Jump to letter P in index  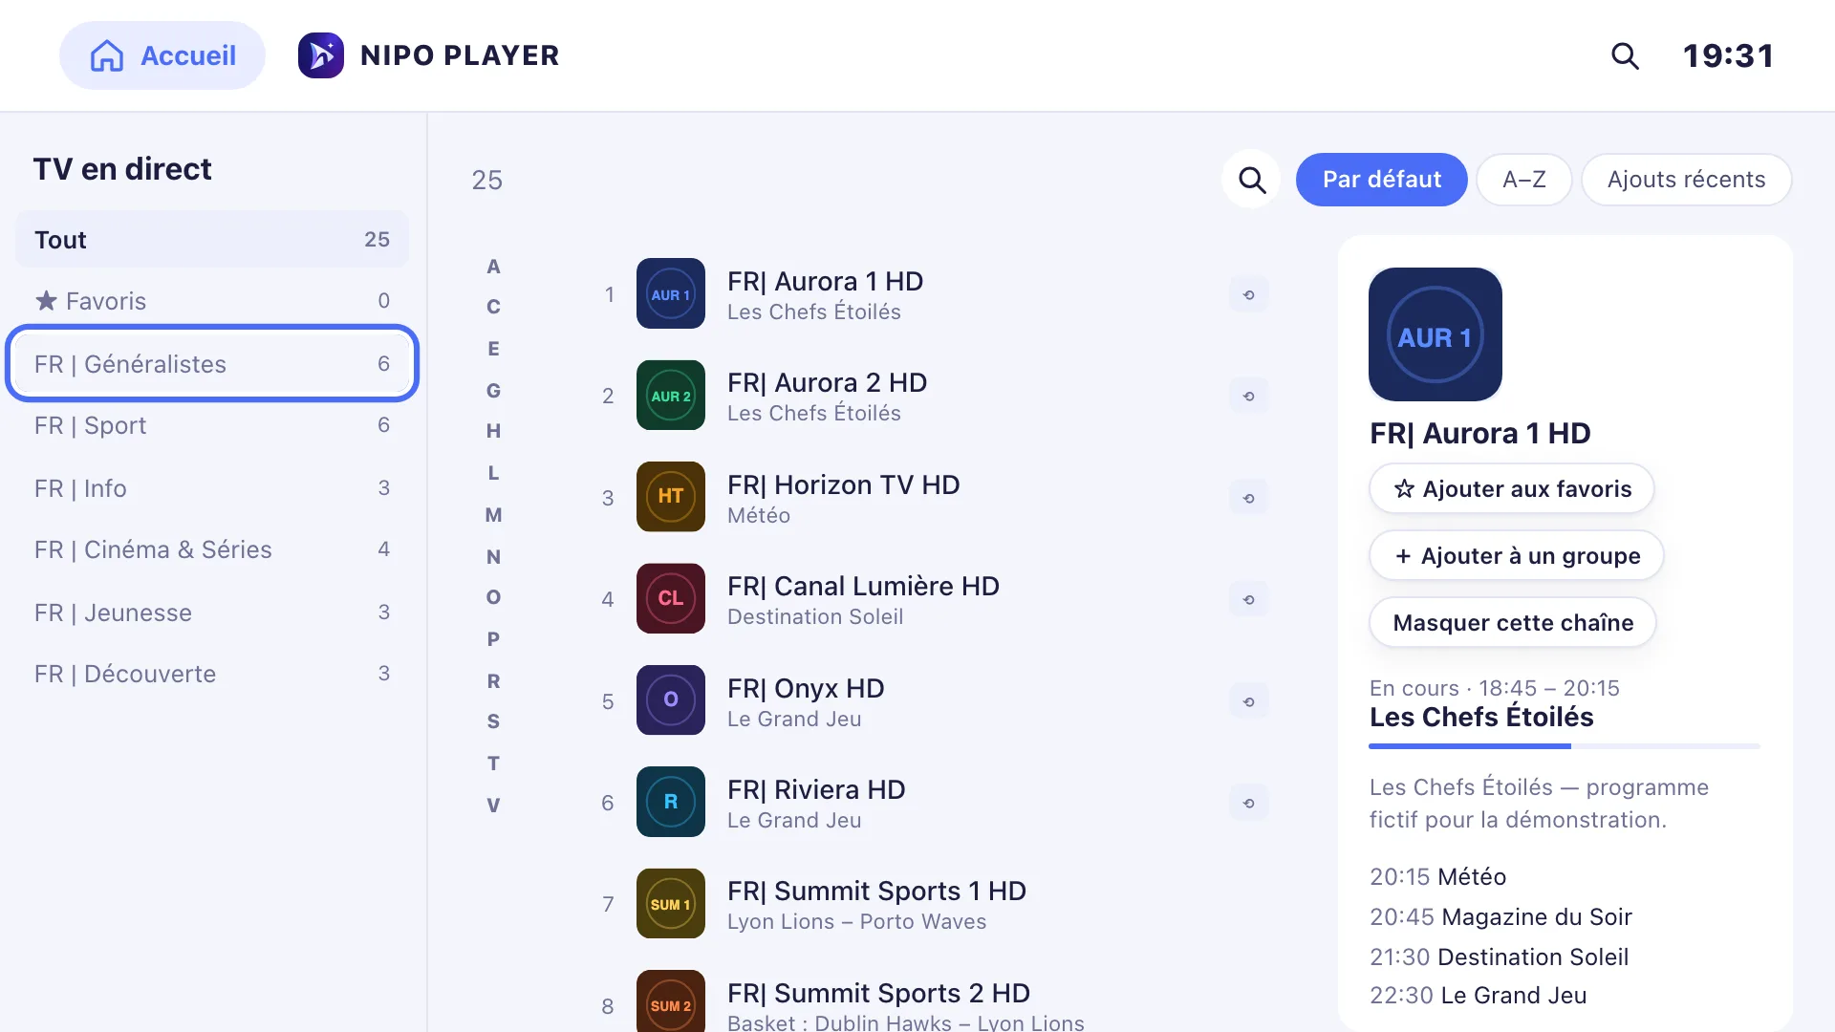coord(493,639)
